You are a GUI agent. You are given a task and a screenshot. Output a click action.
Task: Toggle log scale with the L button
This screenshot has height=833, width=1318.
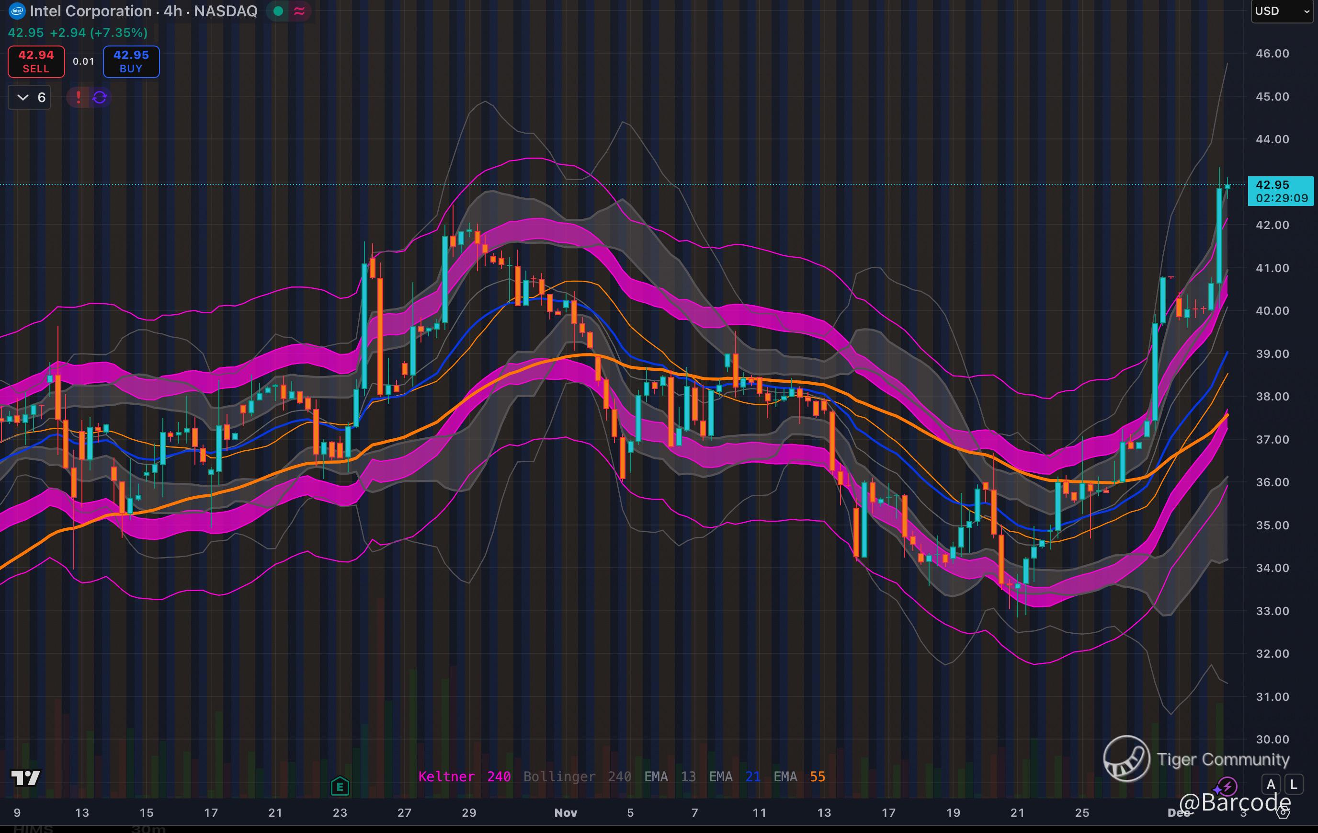(1294, 785)
